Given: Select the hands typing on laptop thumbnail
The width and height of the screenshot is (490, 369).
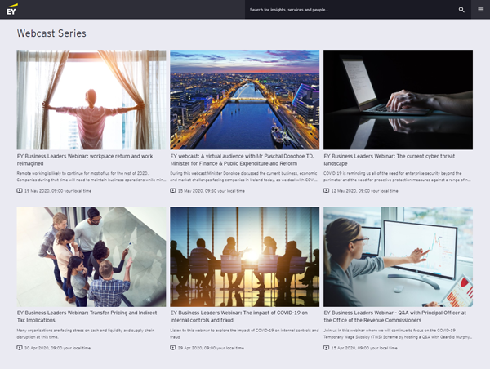Looking at the screenshot, I should (398, 99).
